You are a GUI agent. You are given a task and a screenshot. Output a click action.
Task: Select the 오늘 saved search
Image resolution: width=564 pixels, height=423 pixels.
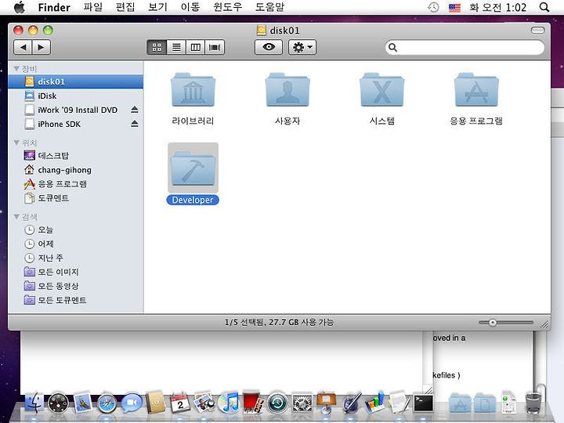(75, 230)
